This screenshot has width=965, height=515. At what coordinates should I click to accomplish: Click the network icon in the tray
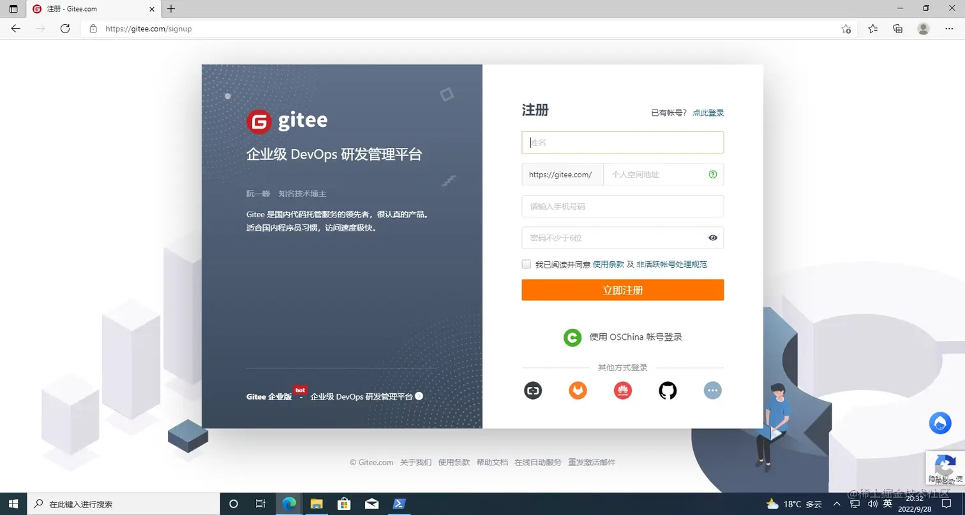[x=855, y=504]
